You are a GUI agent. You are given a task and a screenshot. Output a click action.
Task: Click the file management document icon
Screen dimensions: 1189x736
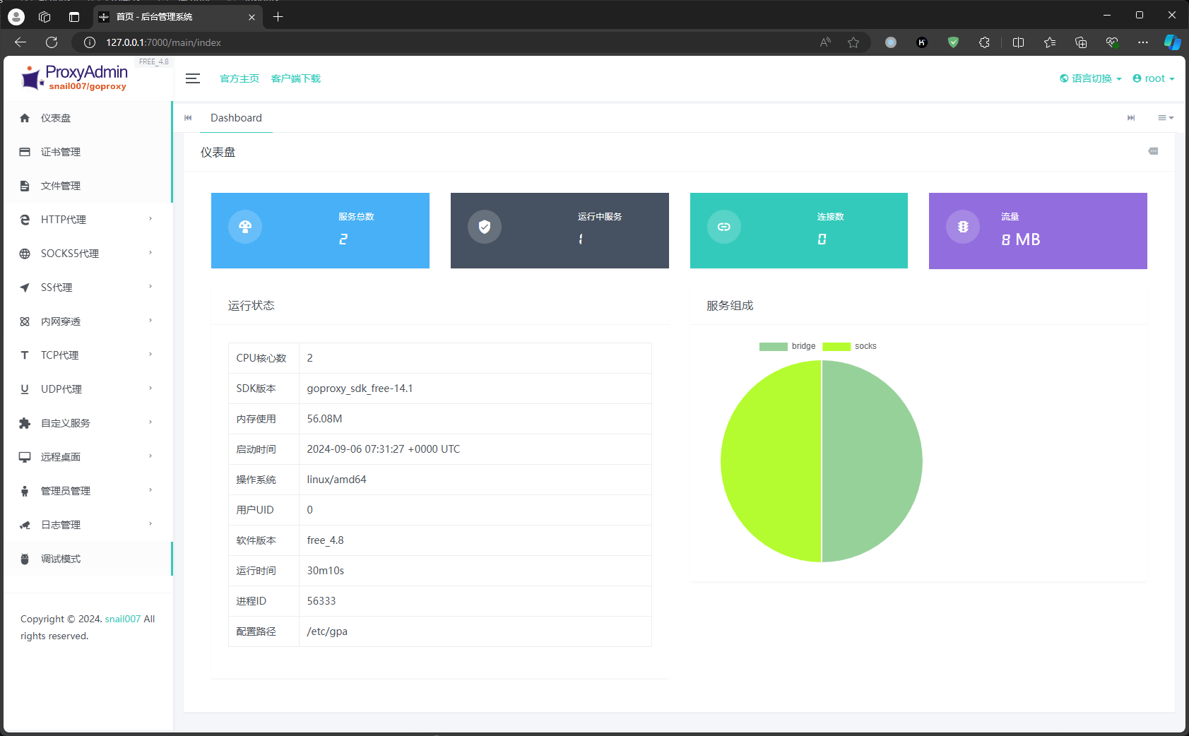25,186
